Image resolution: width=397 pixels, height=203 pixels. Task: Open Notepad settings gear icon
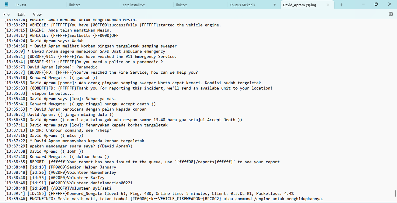[391, 14]
